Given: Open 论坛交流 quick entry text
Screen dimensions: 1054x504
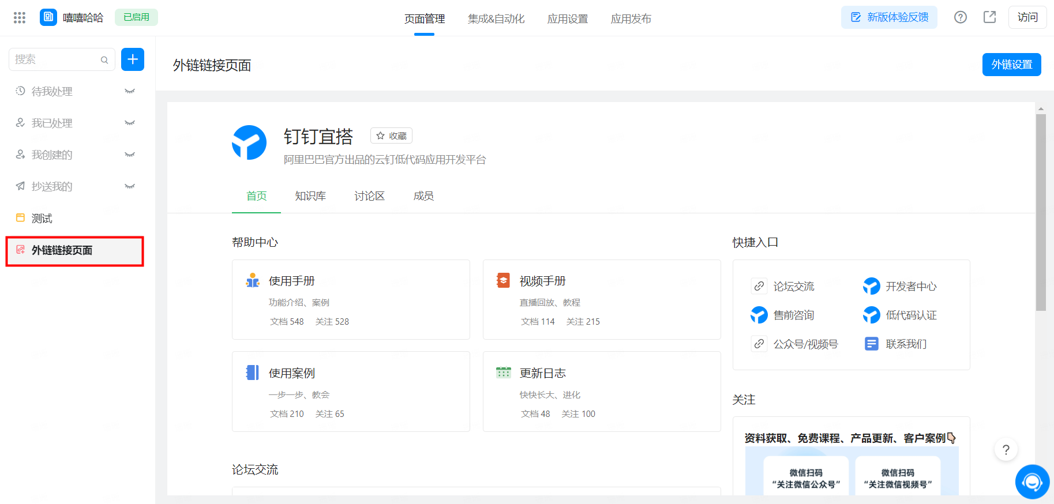Looking at the screenshot, I should pos(794,287).
